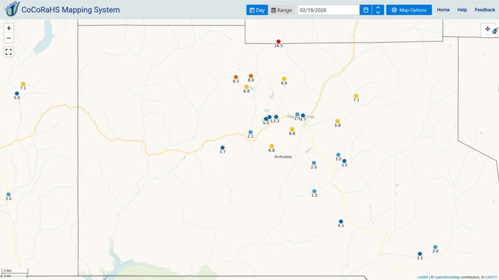499x280 pixels.
Task: Open the Leaflet attribution link
Action: pos(422,277)
